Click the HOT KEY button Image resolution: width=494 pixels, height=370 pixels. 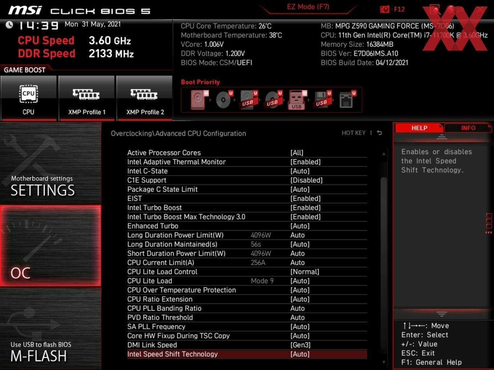[x=353, y=133]
